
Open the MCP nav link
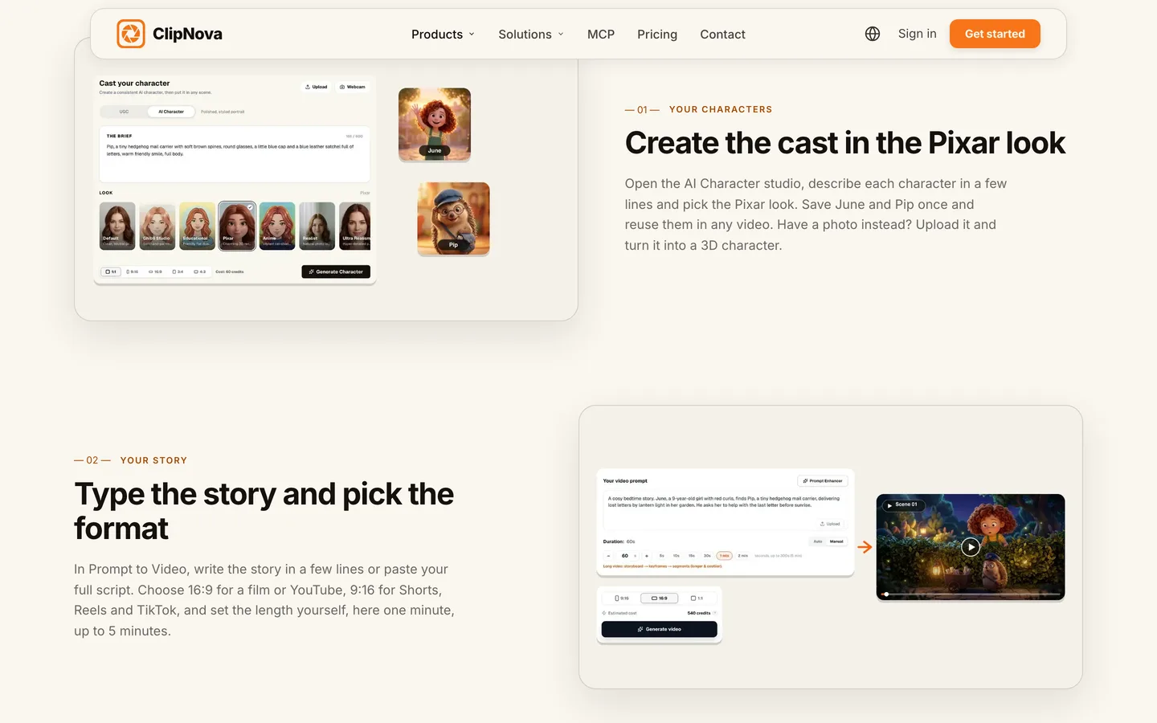coord(601,35)
